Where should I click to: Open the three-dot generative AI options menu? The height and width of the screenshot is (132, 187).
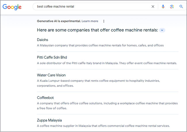click(x=104, y=21)
